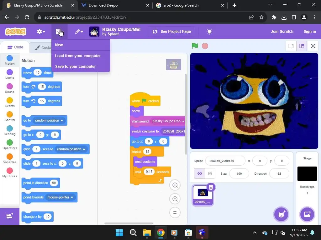Click the sprite Direction field

tap(279, 174)
